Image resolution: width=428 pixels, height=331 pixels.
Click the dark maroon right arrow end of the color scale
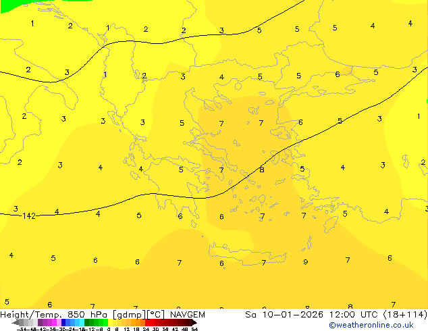pos(194,322)
